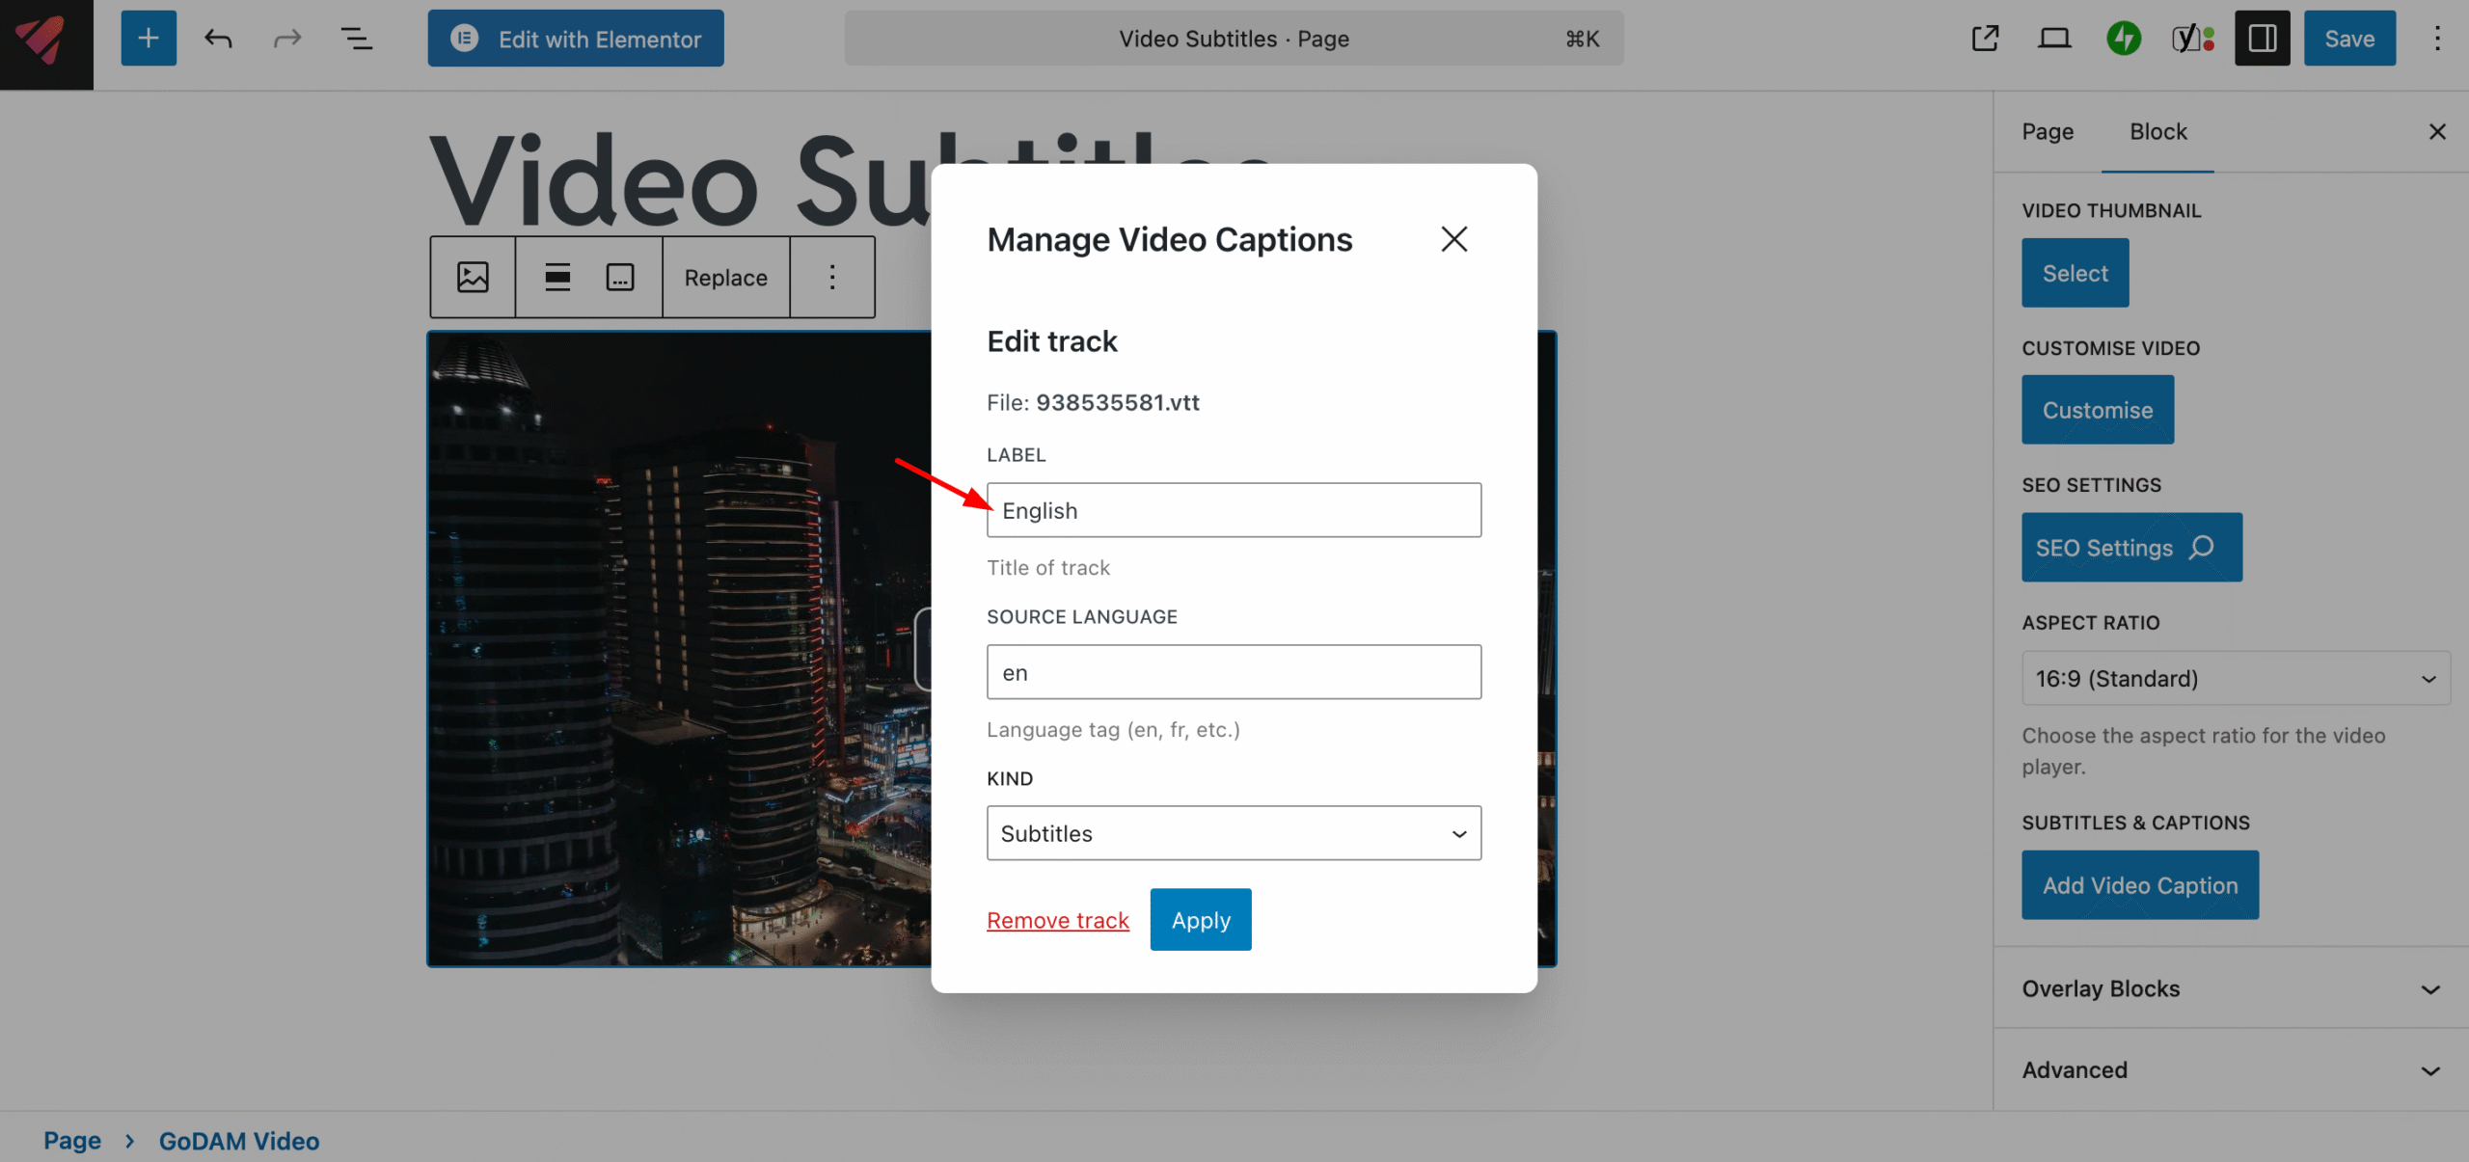
Task: Open the block inserter
Action: tap(148, 38)
